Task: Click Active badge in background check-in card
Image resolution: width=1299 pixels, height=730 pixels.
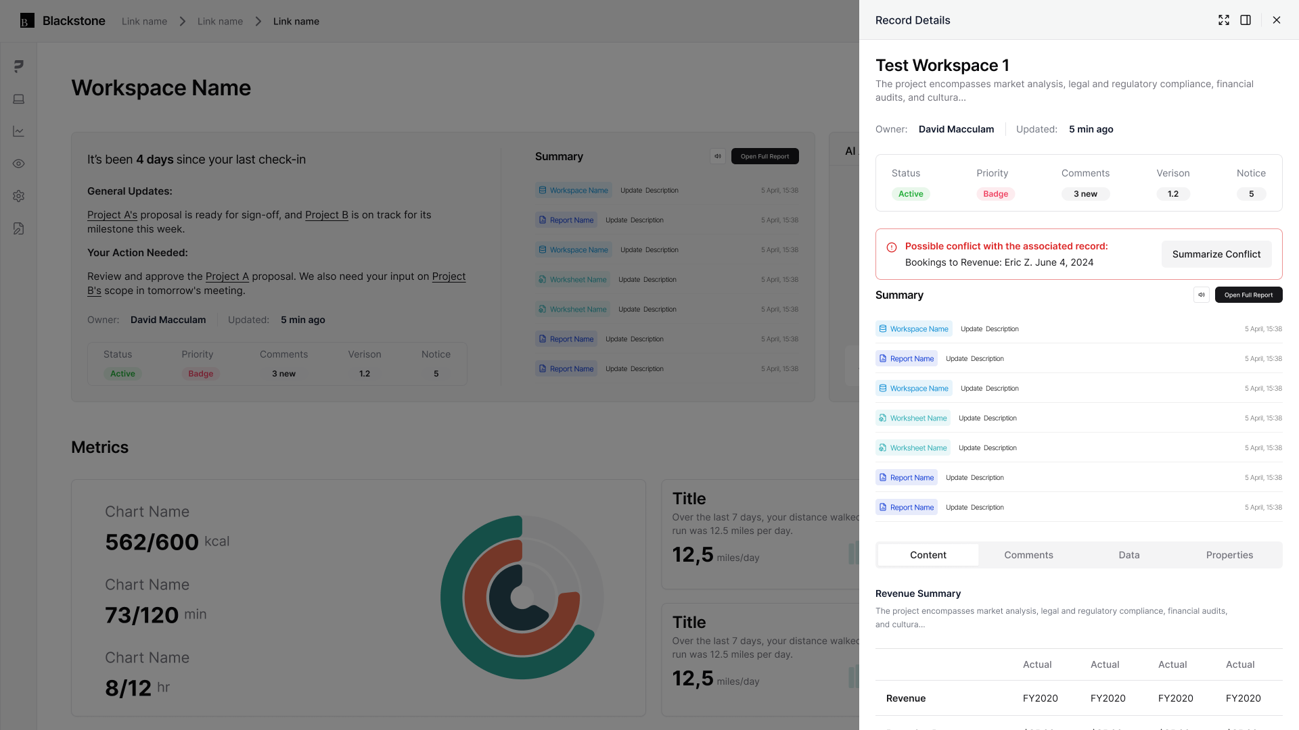Action: (122, 374)
